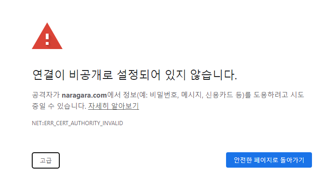The height and width of the screenshot is (191, 333).
Task: Click the heading word 있지
Action: point(176,75)
